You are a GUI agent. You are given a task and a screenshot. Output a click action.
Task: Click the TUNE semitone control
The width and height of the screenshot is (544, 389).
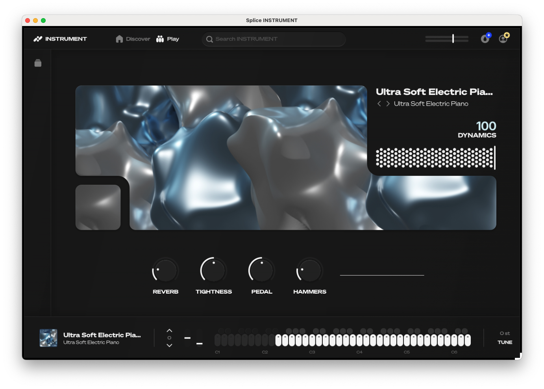[505, 337]
